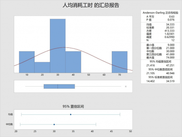Image resolution: width=182 pixels, height=137 pixels.
Task: Select the N value 12
Action: [173, 40]
